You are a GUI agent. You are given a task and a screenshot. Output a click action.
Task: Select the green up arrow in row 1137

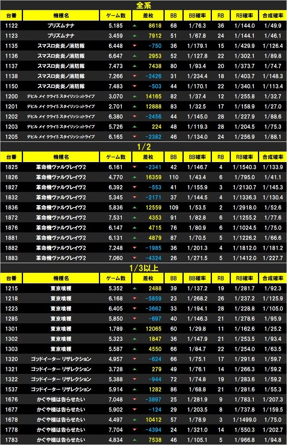point(134,66)
